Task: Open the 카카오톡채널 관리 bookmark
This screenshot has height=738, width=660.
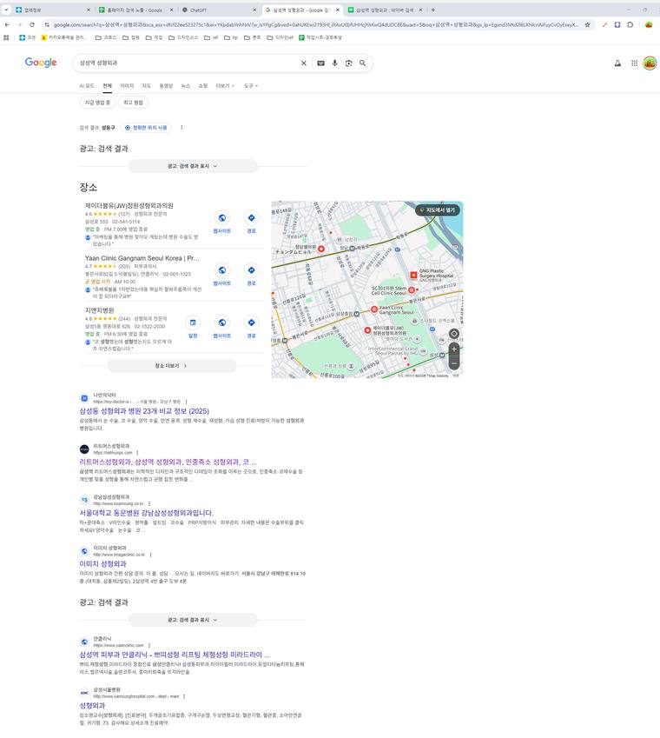Action: point(63,37)
